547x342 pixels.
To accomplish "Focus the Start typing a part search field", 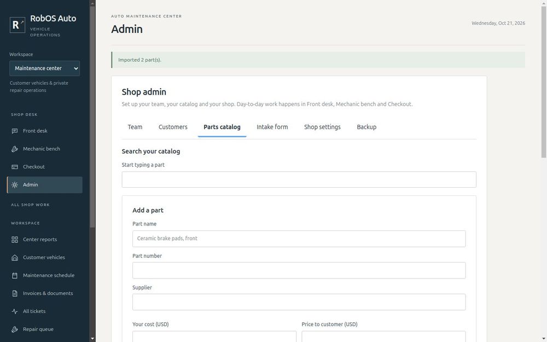I will point(299,179).
